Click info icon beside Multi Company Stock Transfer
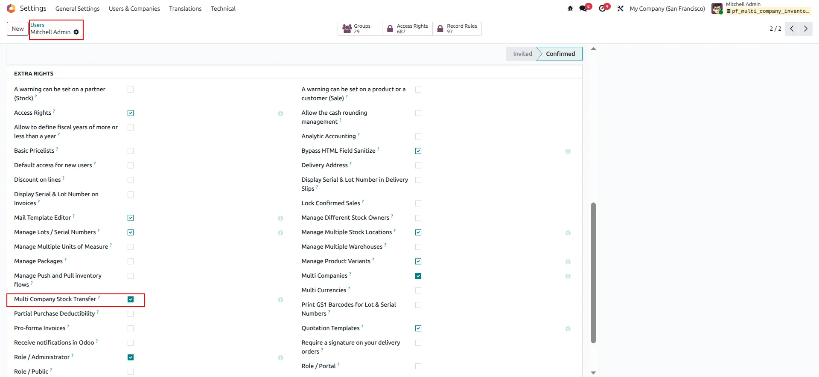The width and height of the screenshot is (819, 377). (280, 300)
